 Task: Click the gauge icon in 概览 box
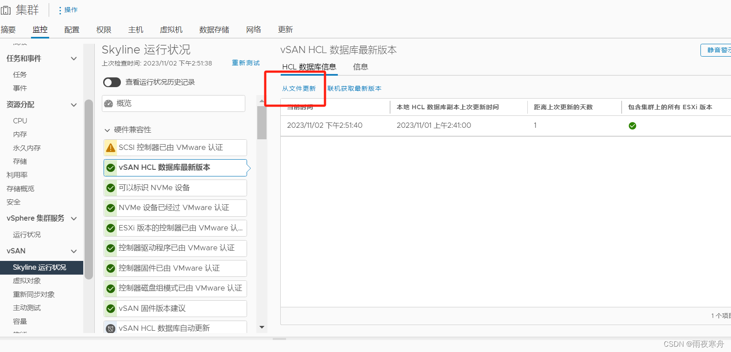pos(108,104)
